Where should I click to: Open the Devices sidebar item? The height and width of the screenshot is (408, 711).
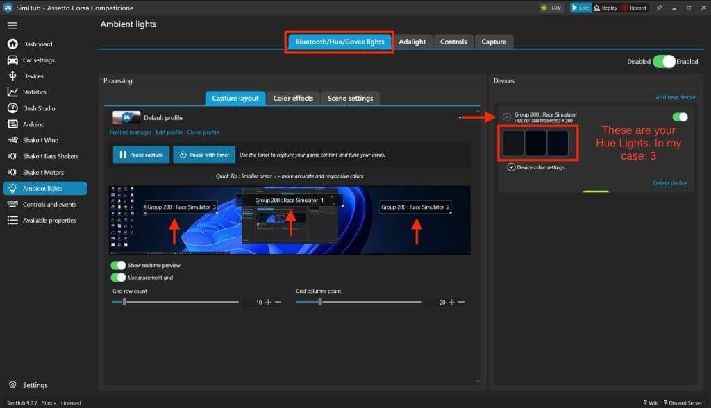point(33,76)
